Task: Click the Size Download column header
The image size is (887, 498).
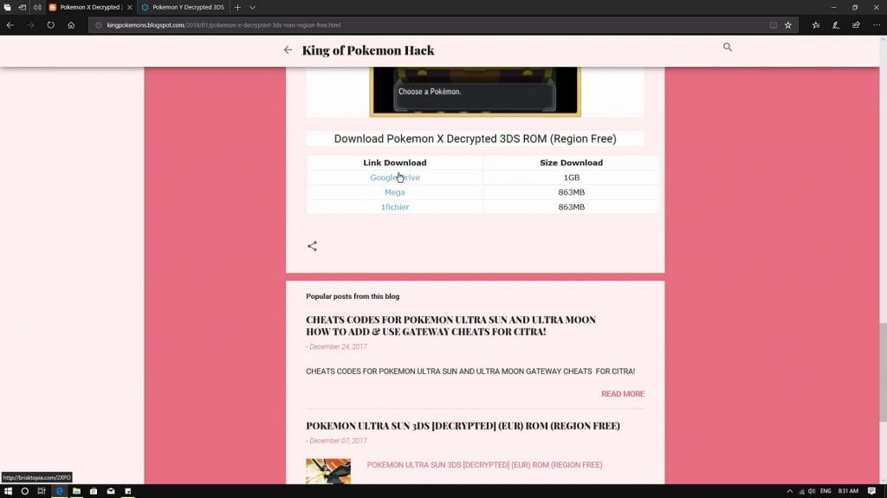Action: 572,163
